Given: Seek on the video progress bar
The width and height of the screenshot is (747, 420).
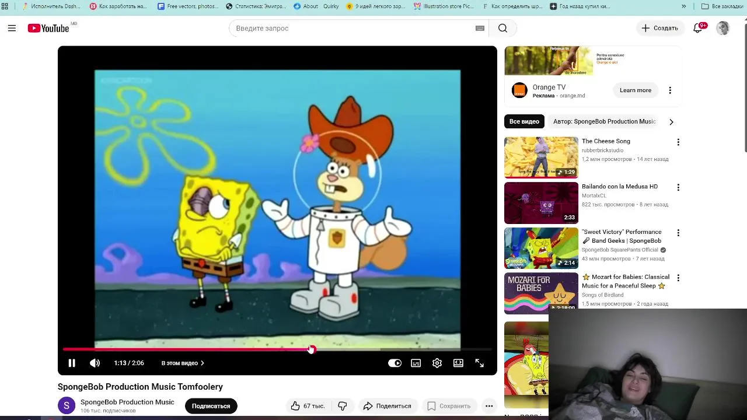Looking at the screenshot, I should [x=277, y=349].
